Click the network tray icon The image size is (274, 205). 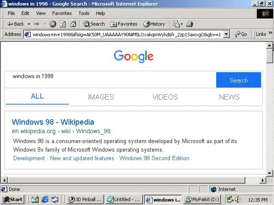tap(230, 199)
